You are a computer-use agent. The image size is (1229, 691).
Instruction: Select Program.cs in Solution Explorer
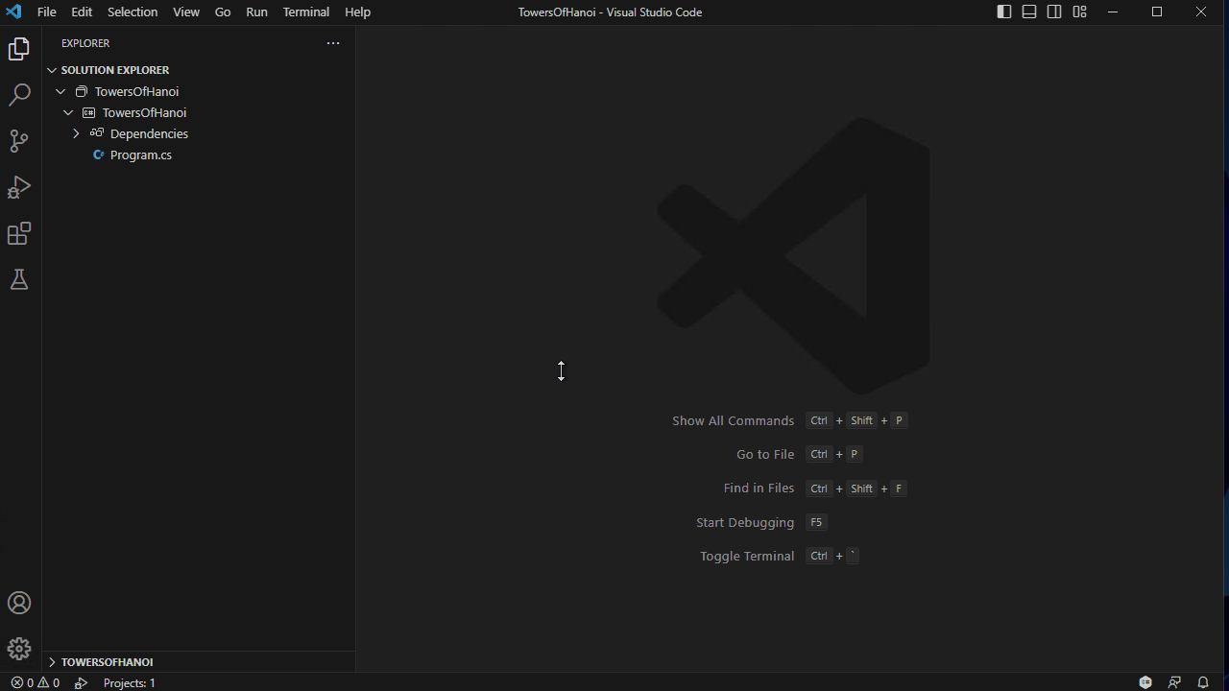point(141,155)
